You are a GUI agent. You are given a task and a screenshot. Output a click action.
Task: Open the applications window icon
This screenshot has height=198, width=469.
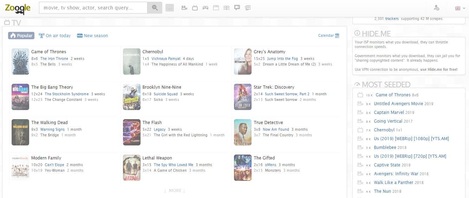(x=216, y=8)
